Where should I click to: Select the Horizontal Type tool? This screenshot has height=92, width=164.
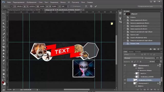pos(4,64)
